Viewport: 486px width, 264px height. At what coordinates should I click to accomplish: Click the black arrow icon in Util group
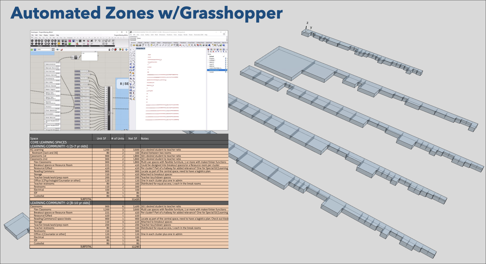click(84, 41)
